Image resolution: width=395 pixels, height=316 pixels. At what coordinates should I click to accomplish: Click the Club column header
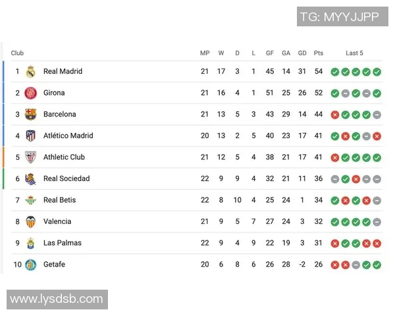tap(17, 53)
